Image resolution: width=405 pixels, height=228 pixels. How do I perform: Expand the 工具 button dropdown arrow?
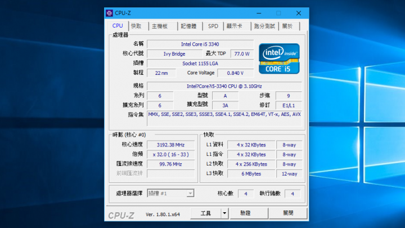[x=224, y=213]
